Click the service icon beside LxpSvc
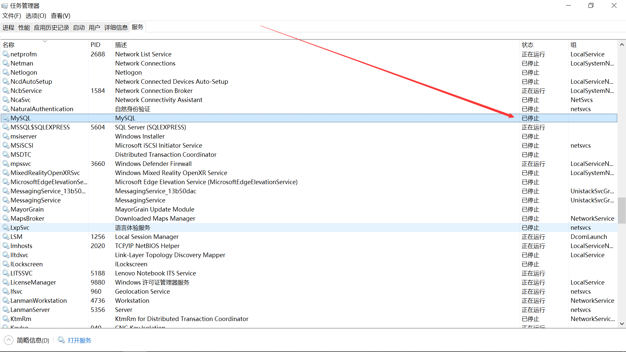The width and height of the screenshot is (626, 352). coord(6,227)
